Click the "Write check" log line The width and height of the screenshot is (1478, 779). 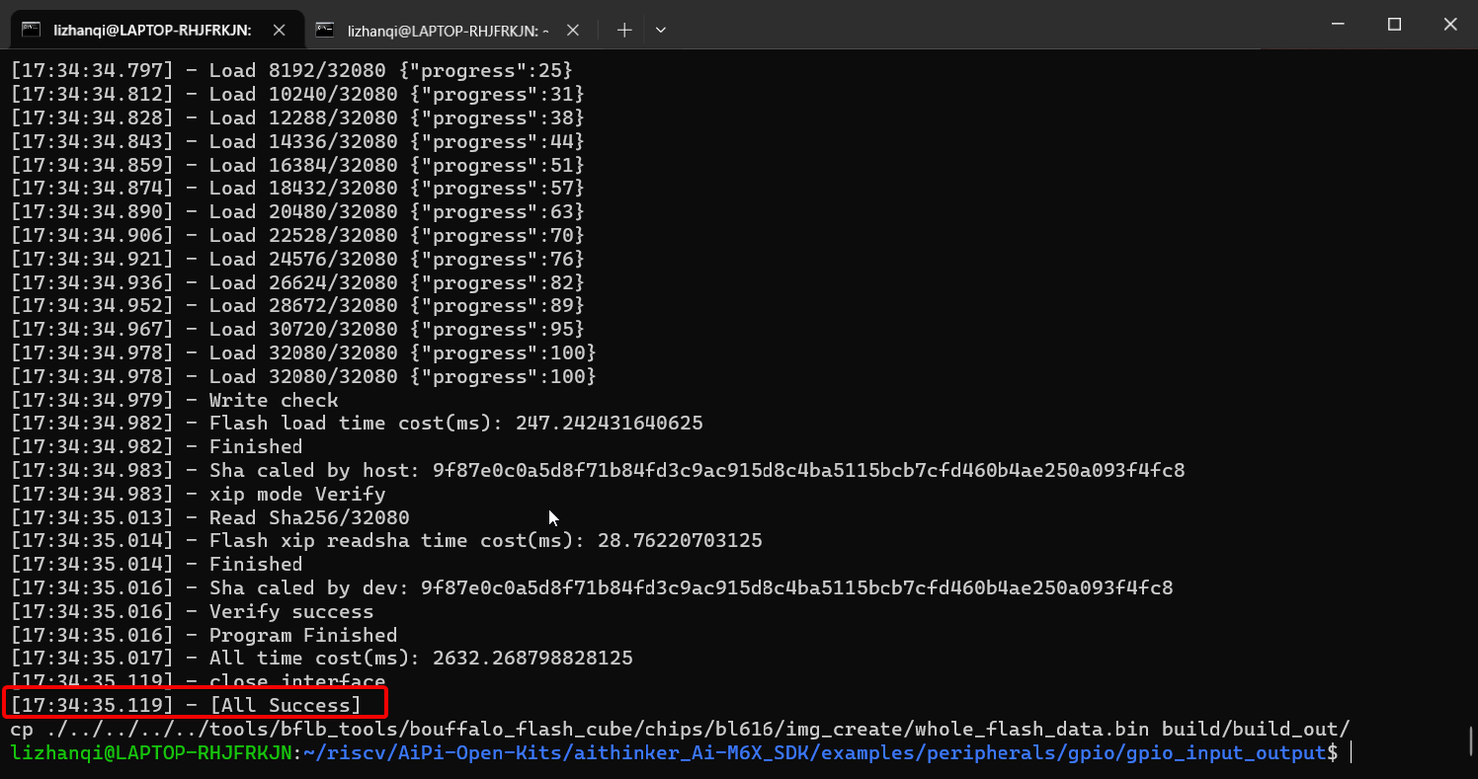pos(174,400)
